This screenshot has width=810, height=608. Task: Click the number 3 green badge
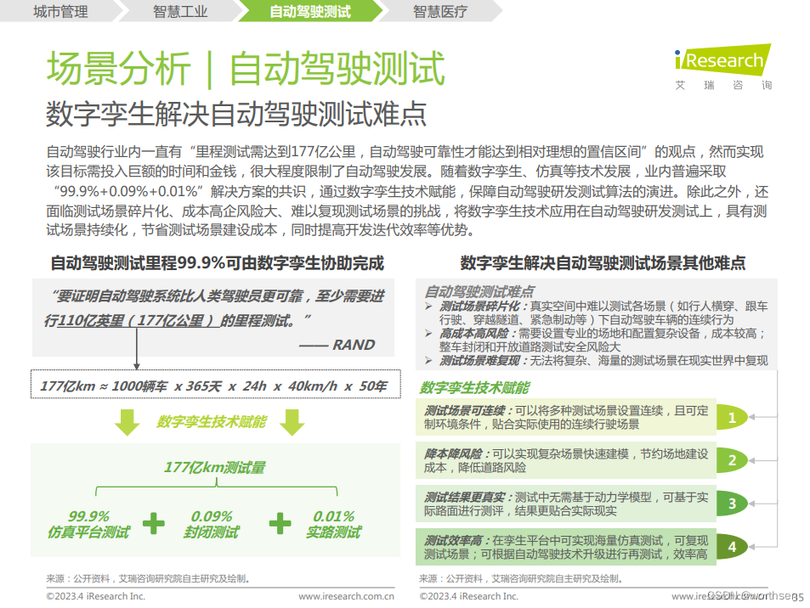click(x=732, y=504)
